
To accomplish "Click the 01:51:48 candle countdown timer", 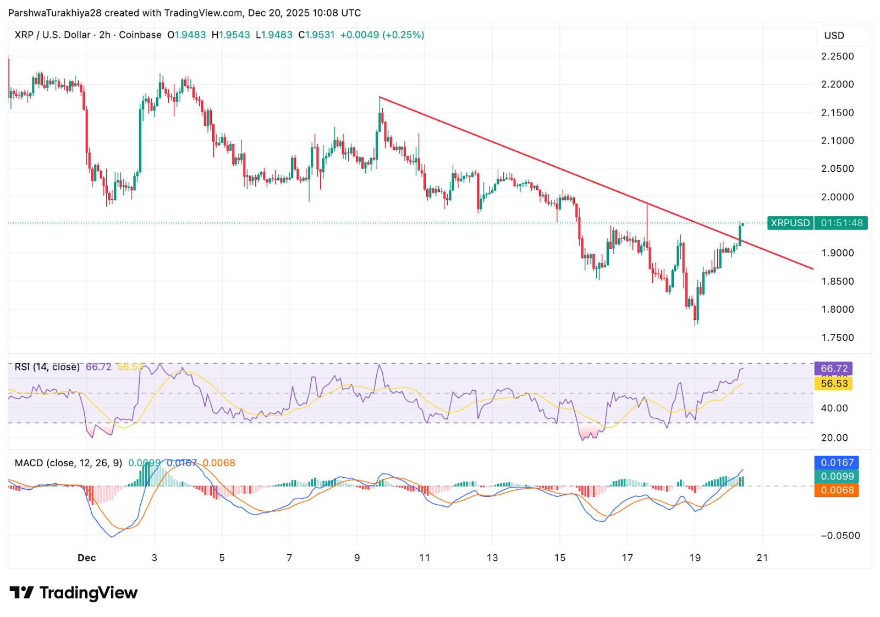I will tap(842, 223).
